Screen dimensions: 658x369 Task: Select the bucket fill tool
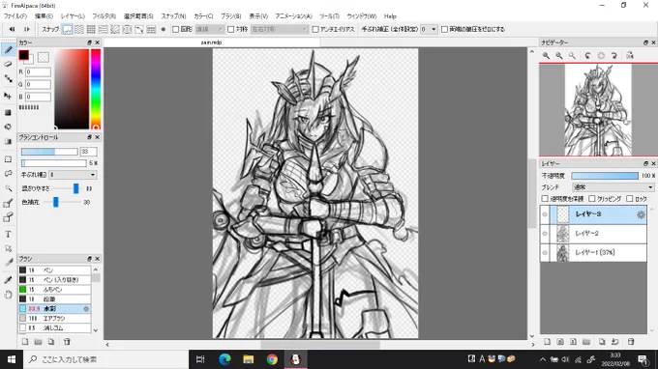pos(8,127)
